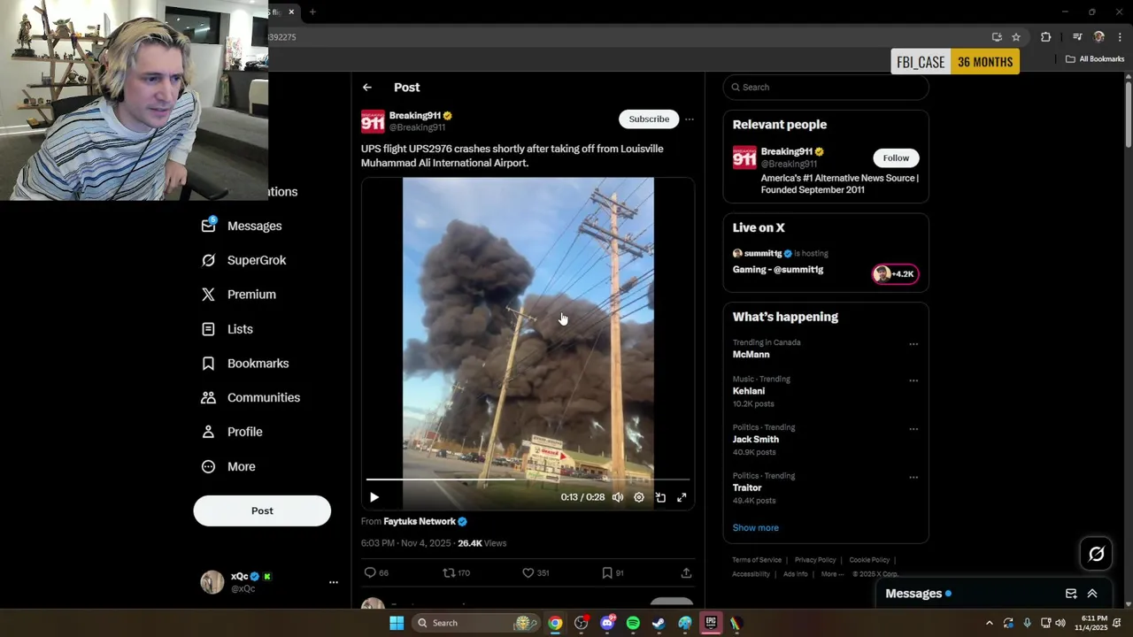The height and width of the screenshot is (637, 1133).
Task: Open Steam from the taskbar
Action: tap(659, 623)
